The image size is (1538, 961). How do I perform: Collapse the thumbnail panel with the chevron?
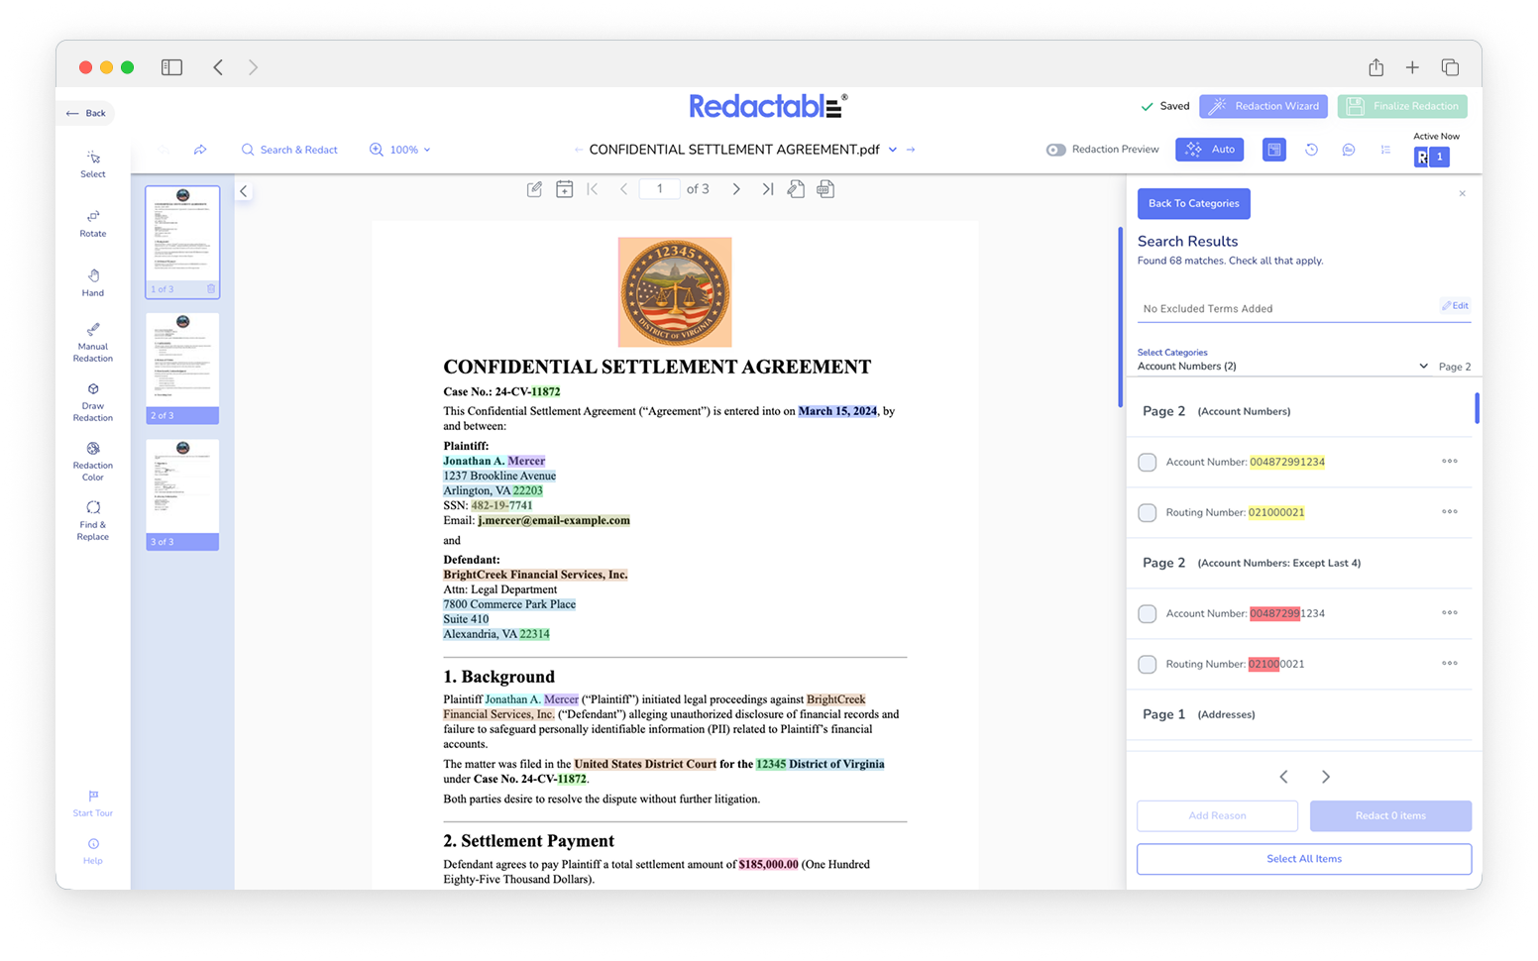[243, 191]
